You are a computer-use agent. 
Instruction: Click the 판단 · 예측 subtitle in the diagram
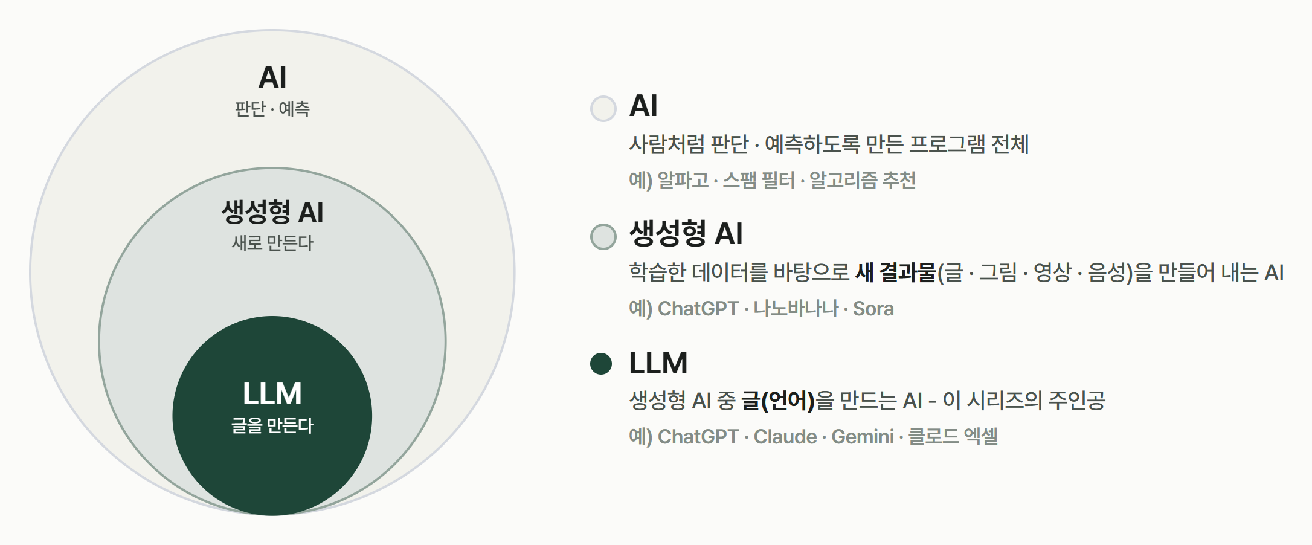coord(272,109)
